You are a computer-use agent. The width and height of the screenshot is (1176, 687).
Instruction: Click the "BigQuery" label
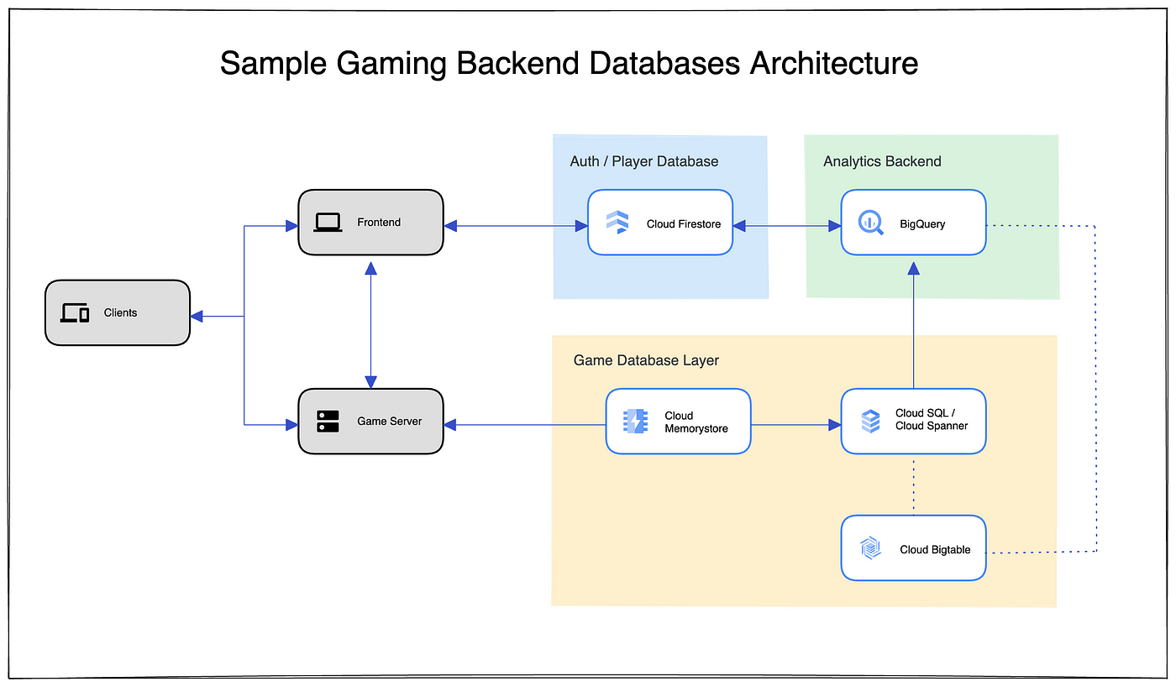[x=922, y=224]
